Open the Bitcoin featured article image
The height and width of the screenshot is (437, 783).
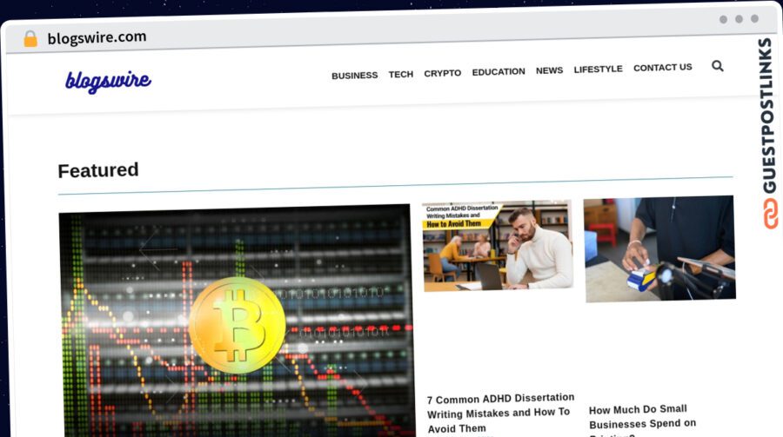[237, 321]
